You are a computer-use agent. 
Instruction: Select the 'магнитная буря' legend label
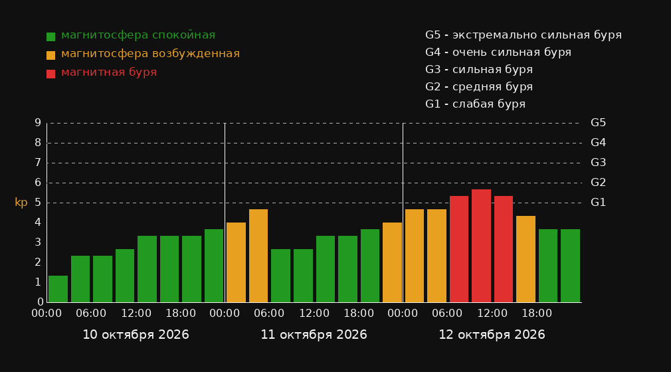click(109, 72)
